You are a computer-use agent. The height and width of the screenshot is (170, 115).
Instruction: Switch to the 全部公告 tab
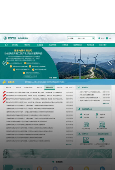8,87
